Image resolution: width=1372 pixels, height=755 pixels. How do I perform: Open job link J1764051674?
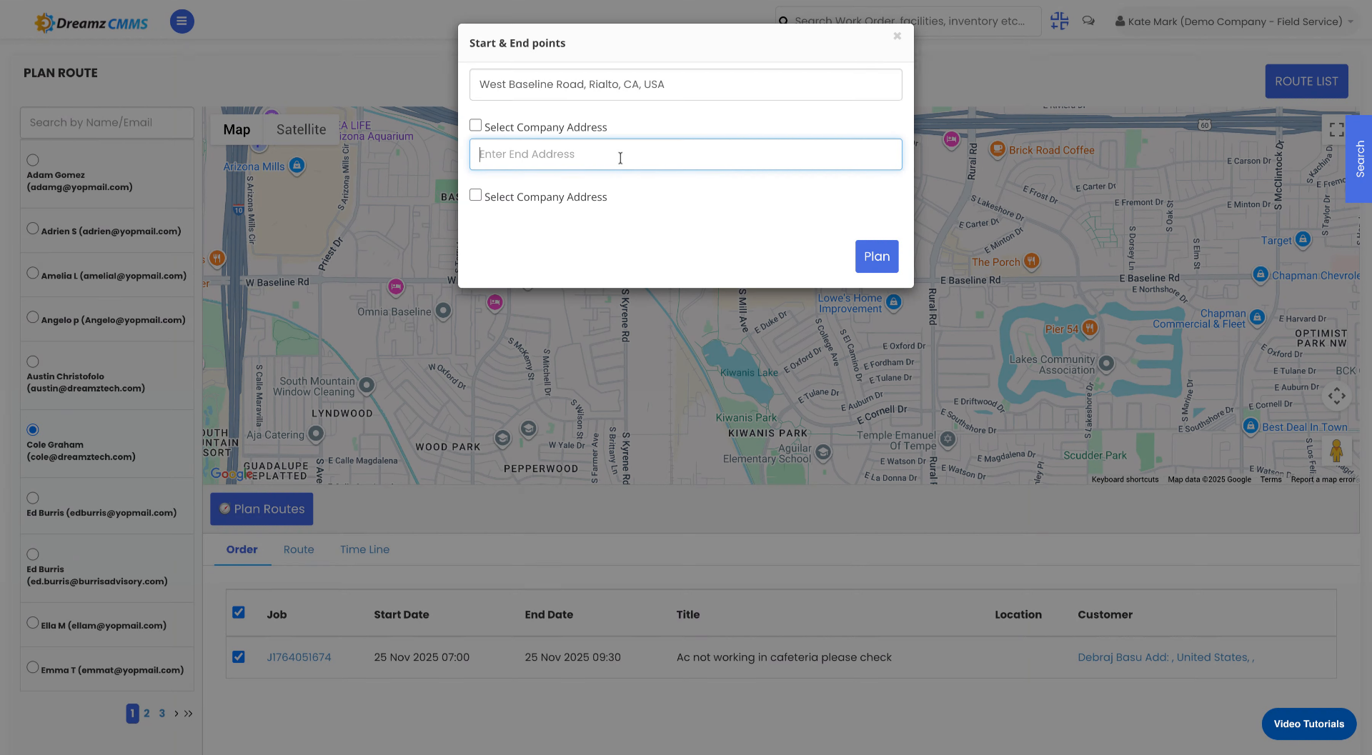coord(299,657)
